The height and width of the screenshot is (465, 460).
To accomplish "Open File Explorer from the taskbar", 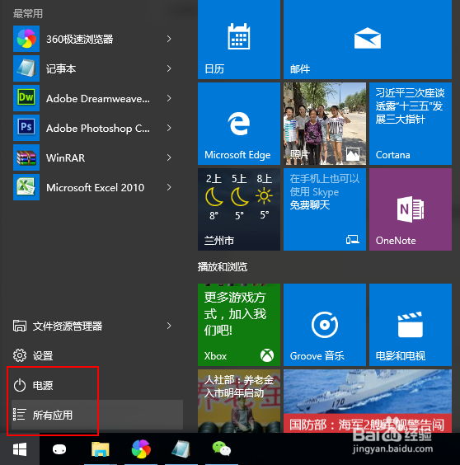I will coord(101,449).
